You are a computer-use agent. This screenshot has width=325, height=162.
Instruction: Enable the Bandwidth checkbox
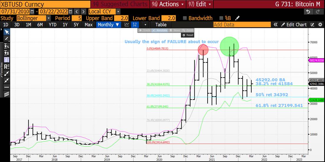(x=185, y=18)
